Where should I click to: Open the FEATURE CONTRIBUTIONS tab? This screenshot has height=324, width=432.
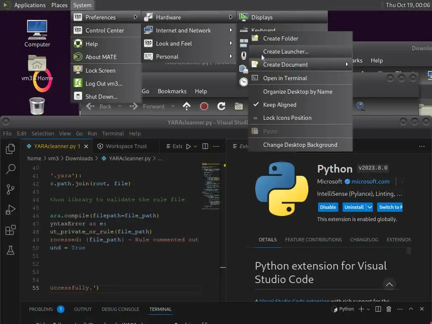pyautogui.click(x=313, y=240)
